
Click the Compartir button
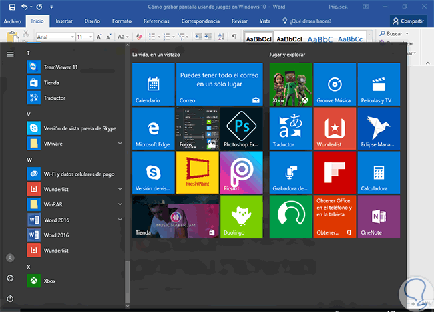(409, 21)
